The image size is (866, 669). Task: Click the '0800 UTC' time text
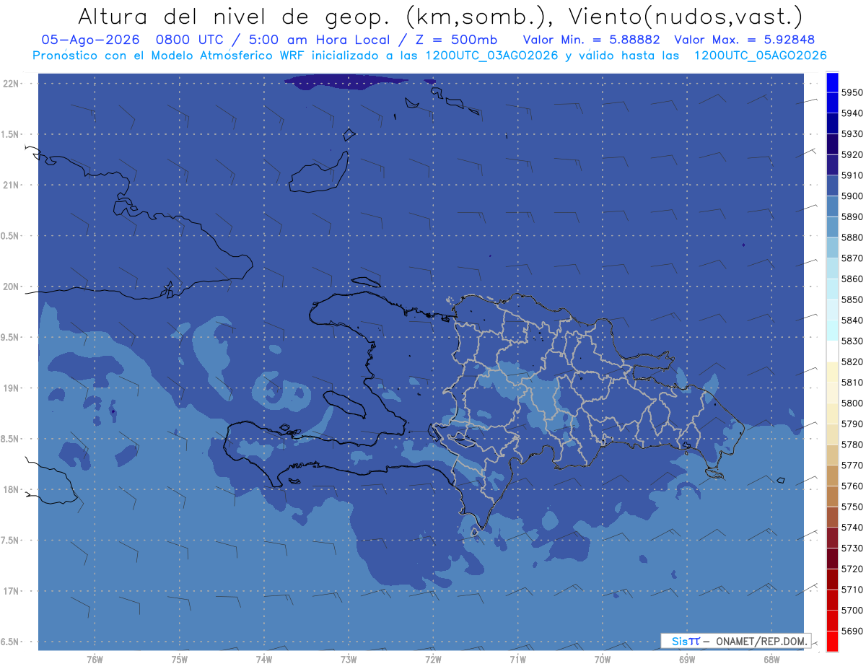[191, 40]
